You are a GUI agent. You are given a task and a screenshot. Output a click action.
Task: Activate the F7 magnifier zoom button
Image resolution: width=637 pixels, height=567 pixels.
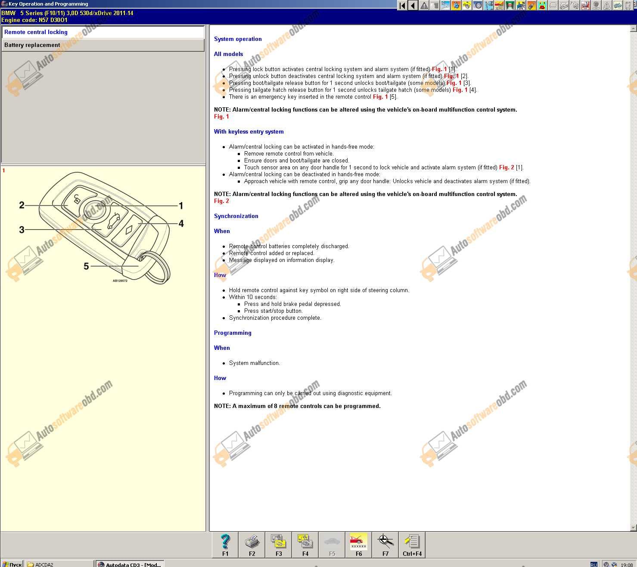385,545
